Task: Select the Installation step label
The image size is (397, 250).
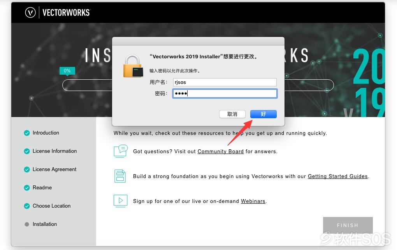Action: coord(45,224)
